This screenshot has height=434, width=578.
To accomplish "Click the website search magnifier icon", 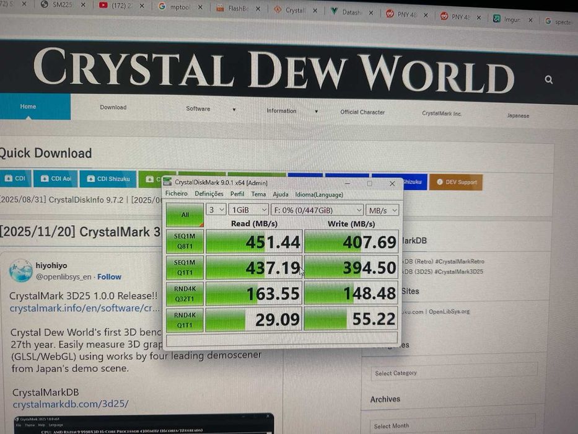I will tap(548, 79).
